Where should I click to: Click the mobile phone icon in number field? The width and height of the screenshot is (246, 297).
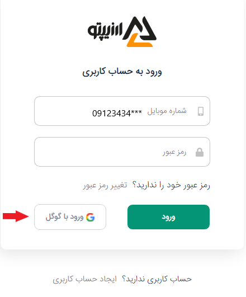point(201,111)
